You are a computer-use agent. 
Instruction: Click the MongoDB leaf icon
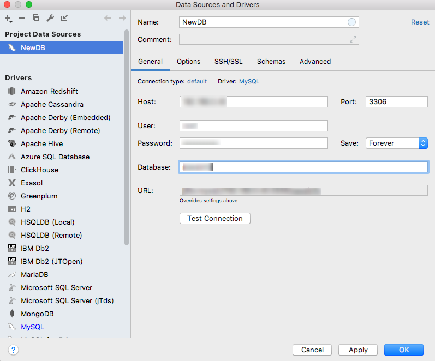pos(12,314)
